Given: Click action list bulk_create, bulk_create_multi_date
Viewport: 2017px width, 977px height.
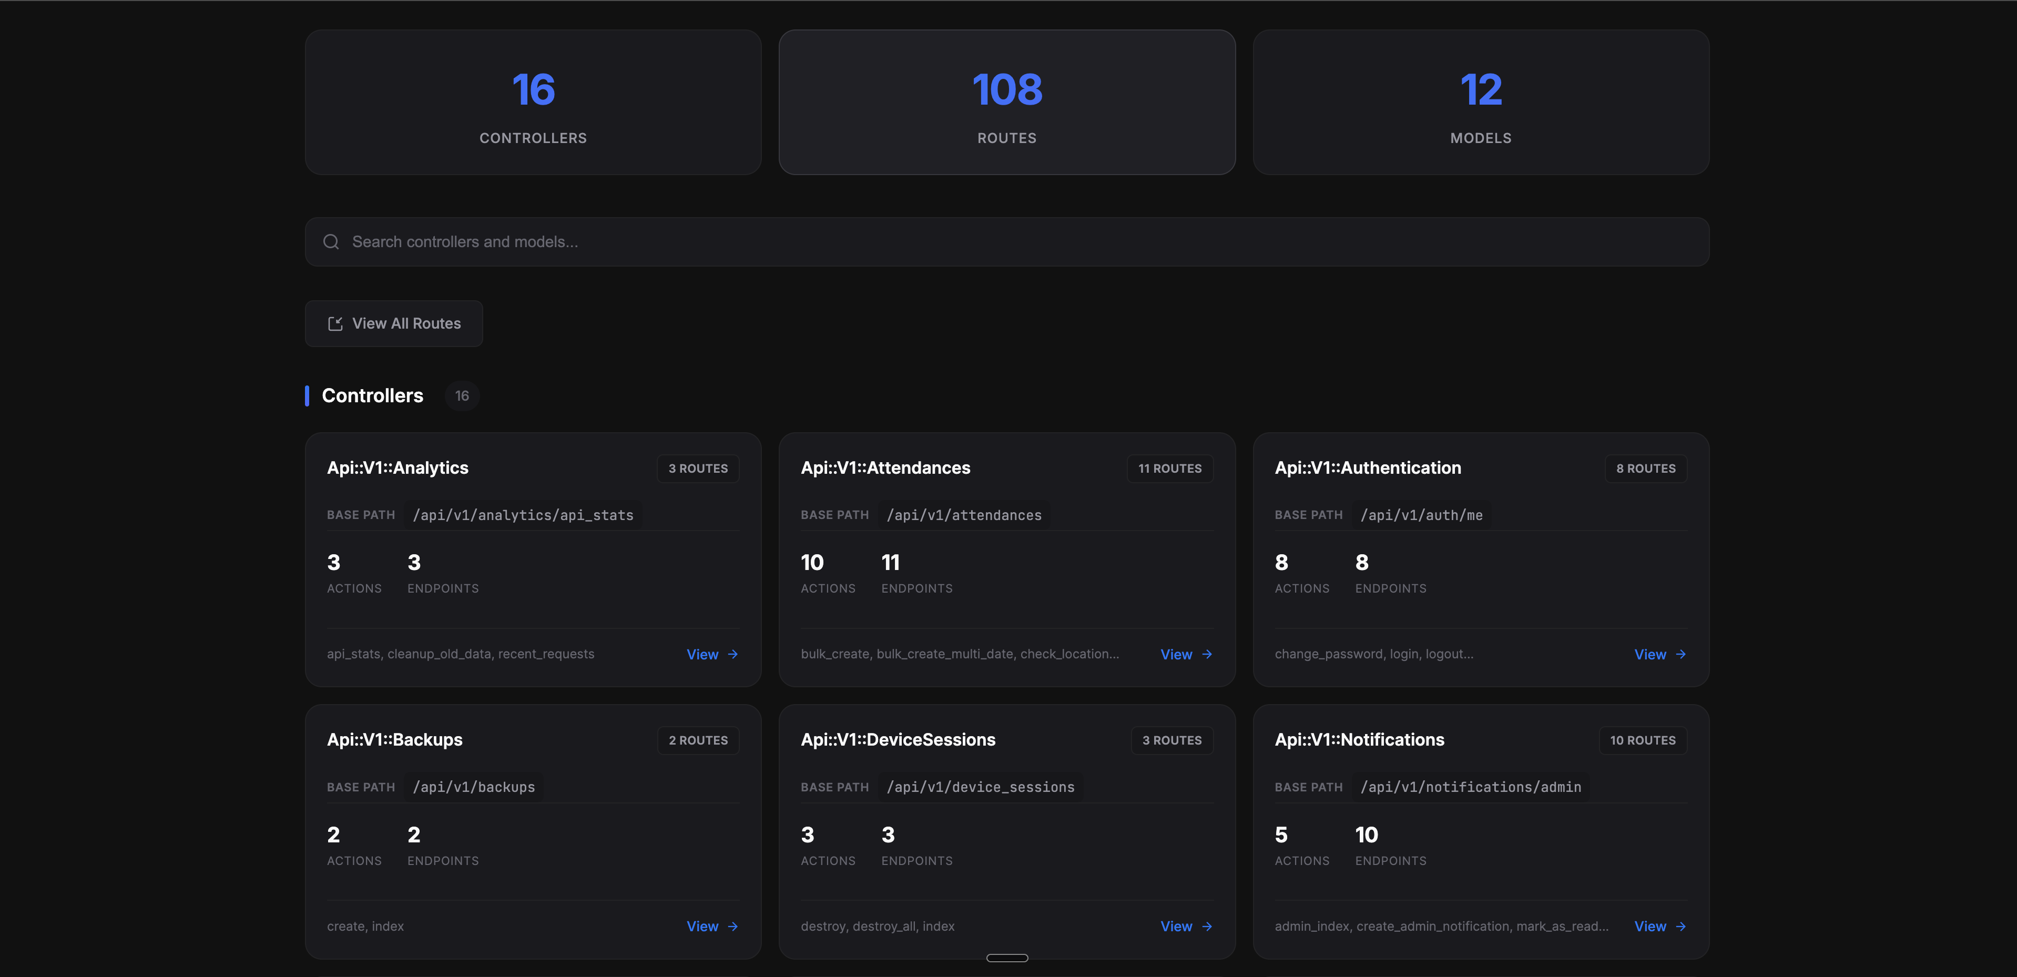Looking at the screenshot, I should [960, 654].
